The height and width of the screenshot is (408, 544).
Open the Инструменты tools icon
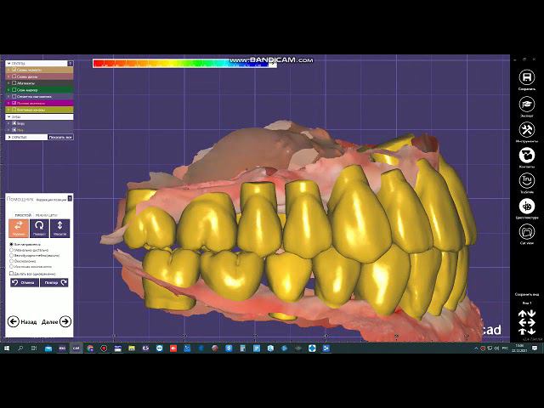[527, 129]
